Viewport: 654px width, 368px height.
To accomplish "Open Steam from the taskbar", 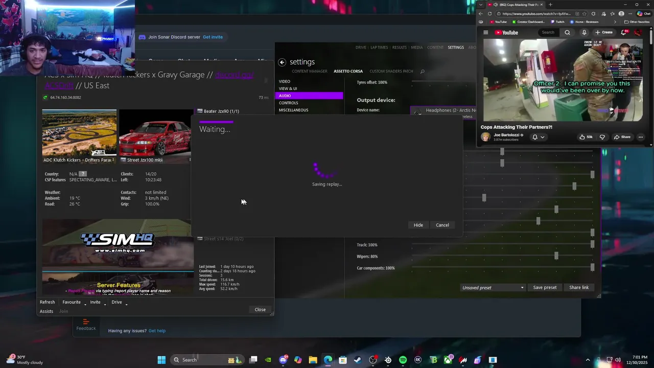I will tap(358, 360).
